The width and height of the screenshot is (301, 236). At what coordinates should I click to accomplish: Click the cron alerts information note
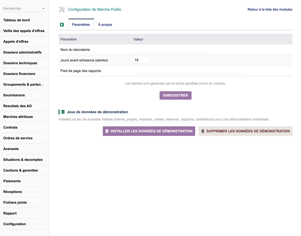click(x=175, y=83)
